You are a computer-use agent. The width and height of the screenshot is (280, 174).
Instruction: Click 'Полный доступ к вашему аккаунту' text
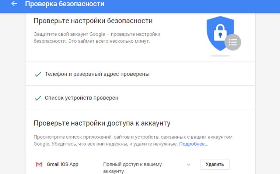[x=132, y=167]
